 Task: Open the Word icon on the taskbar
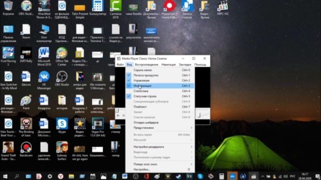(125, 176)
